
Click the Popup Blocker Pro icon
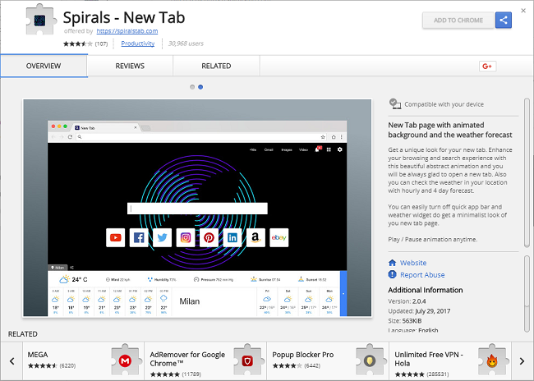pyautogui.click(x=369, y=360)
